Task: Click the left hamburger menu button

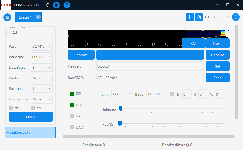Action: (x=7, y=17)
